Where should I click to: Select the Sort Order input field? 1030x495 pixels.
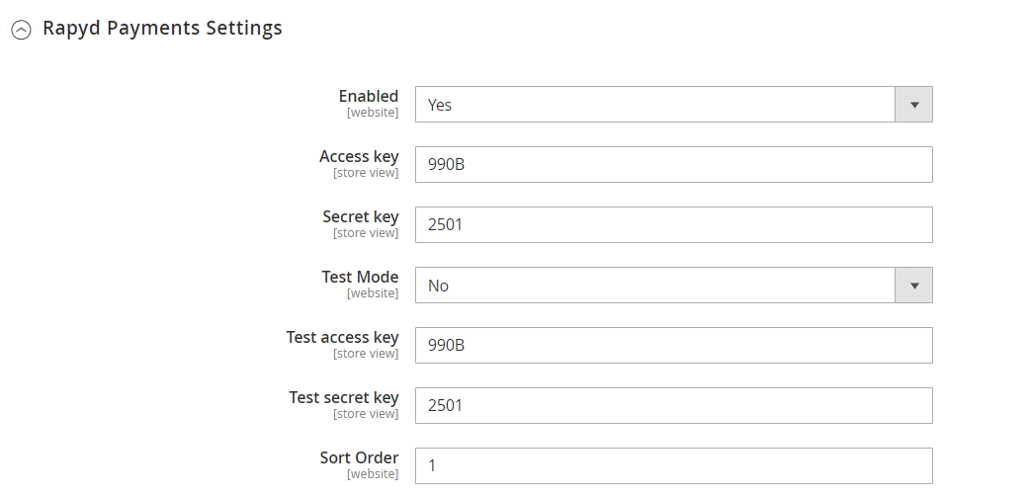click(x=673, y=466)
